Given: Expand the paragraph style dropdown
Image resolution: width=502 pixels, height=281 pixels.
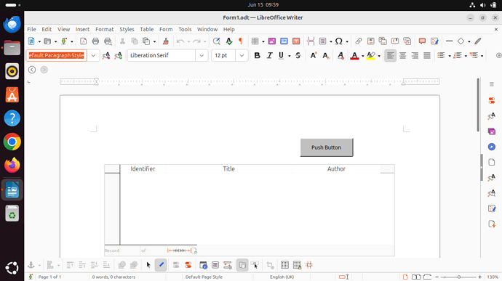Looking at the screenshot, I should point(93,56).
